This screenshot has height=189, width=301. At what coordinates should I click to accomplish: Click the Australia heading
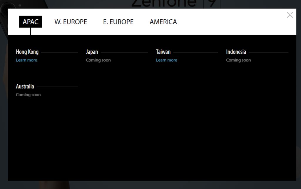pos(25,87)
